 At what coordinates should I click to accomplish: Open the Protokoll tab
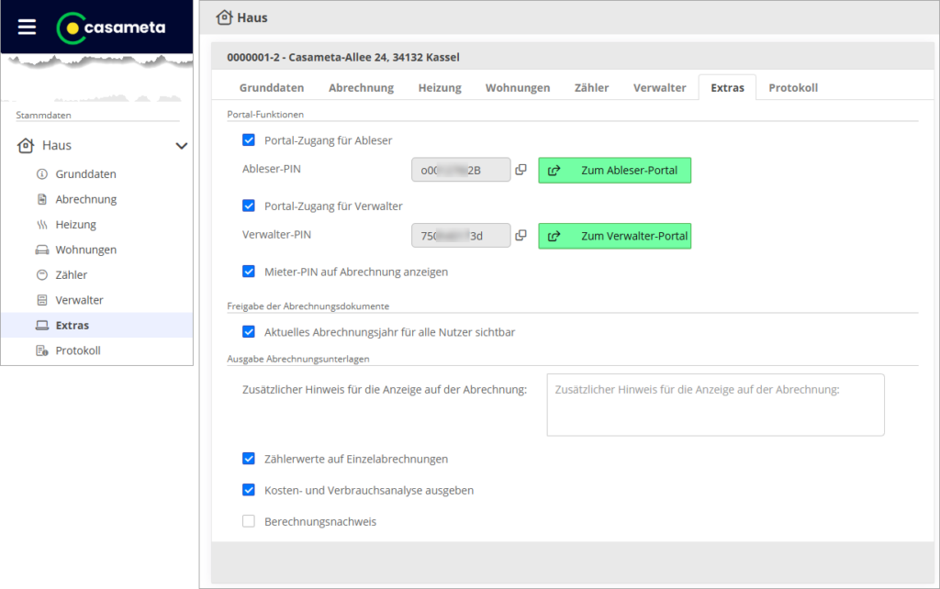click(x=793, y=87)
